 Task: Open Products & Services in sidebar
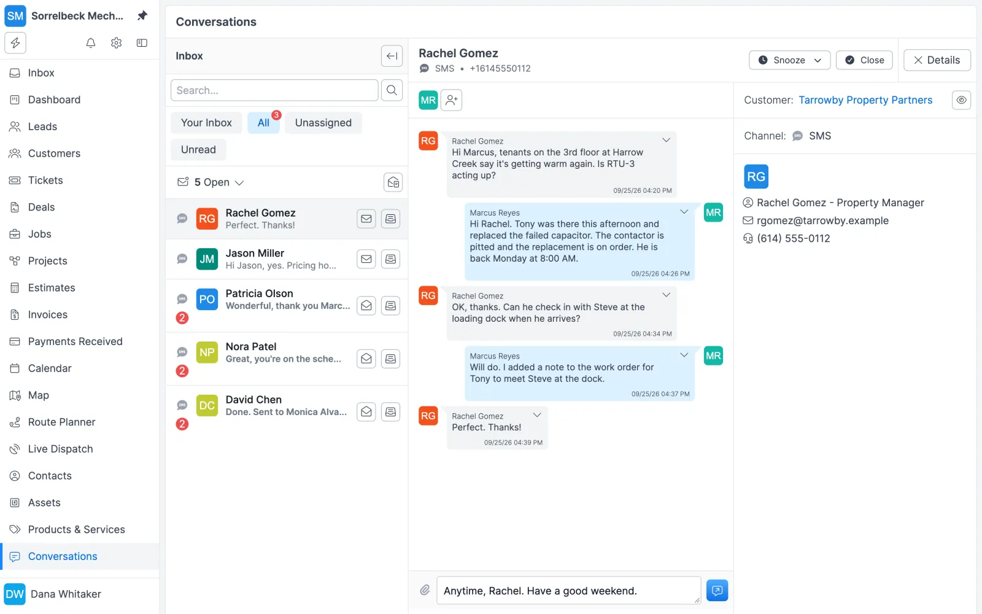tap(80, 529)
